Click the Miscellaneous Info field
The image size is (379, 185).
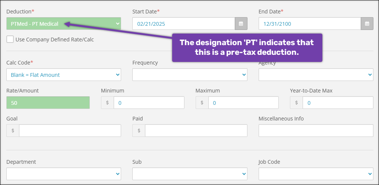coord(316,131)
